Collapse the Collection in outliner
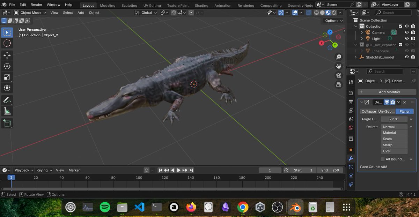Screen dimensions: 419x217 [356, 27]
